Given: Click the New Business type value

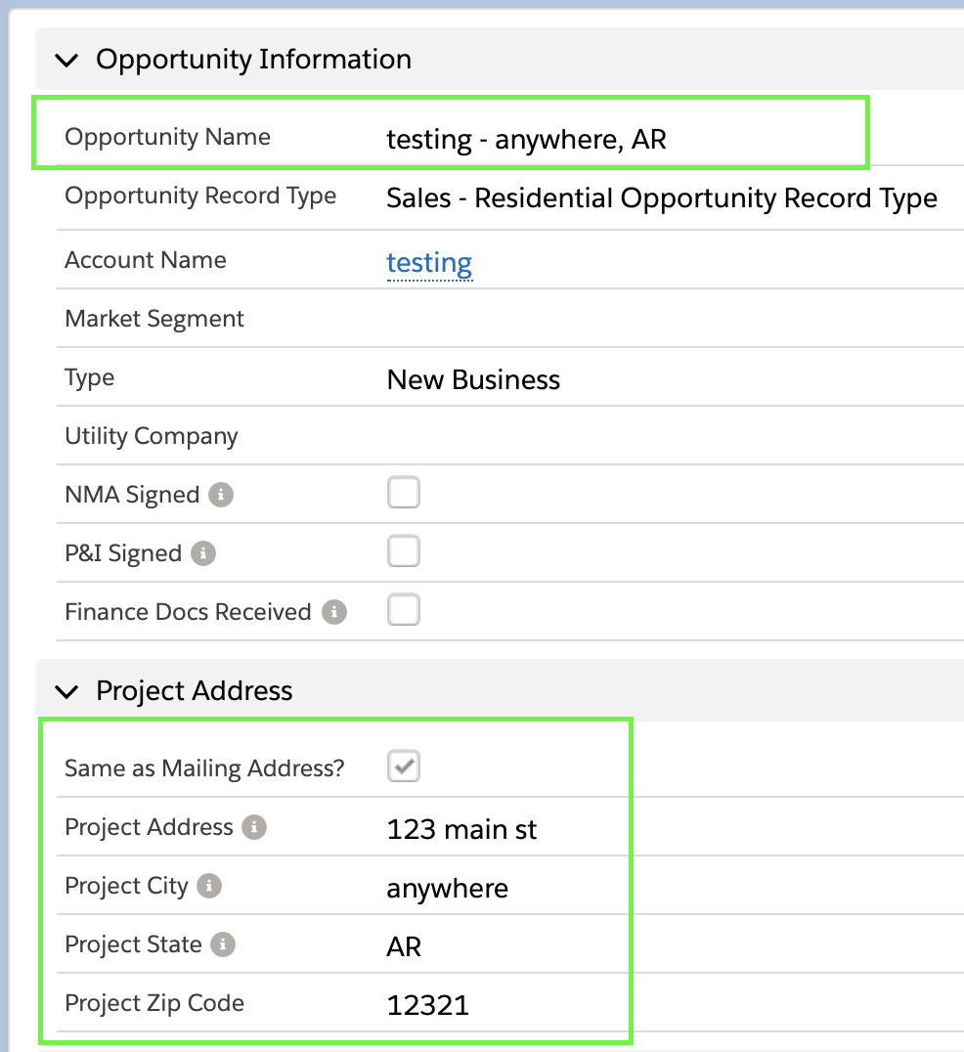Looking at the screenshot, I should click(x=473, y=379).
